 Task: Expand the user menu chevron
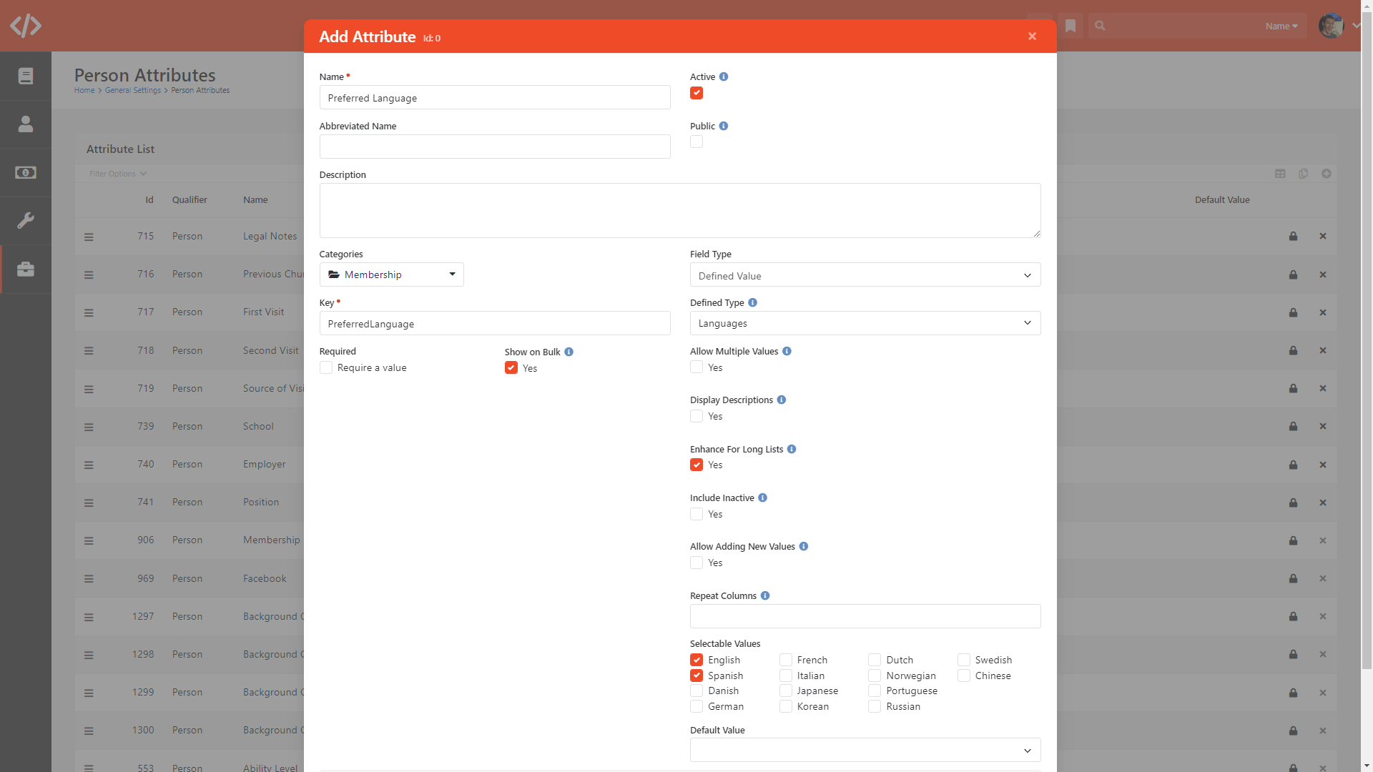pyautogui.click(x=1356, y=26)
